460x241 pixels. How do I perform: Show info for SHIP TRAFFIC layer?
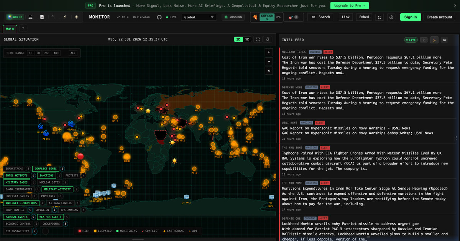[30, 210]
